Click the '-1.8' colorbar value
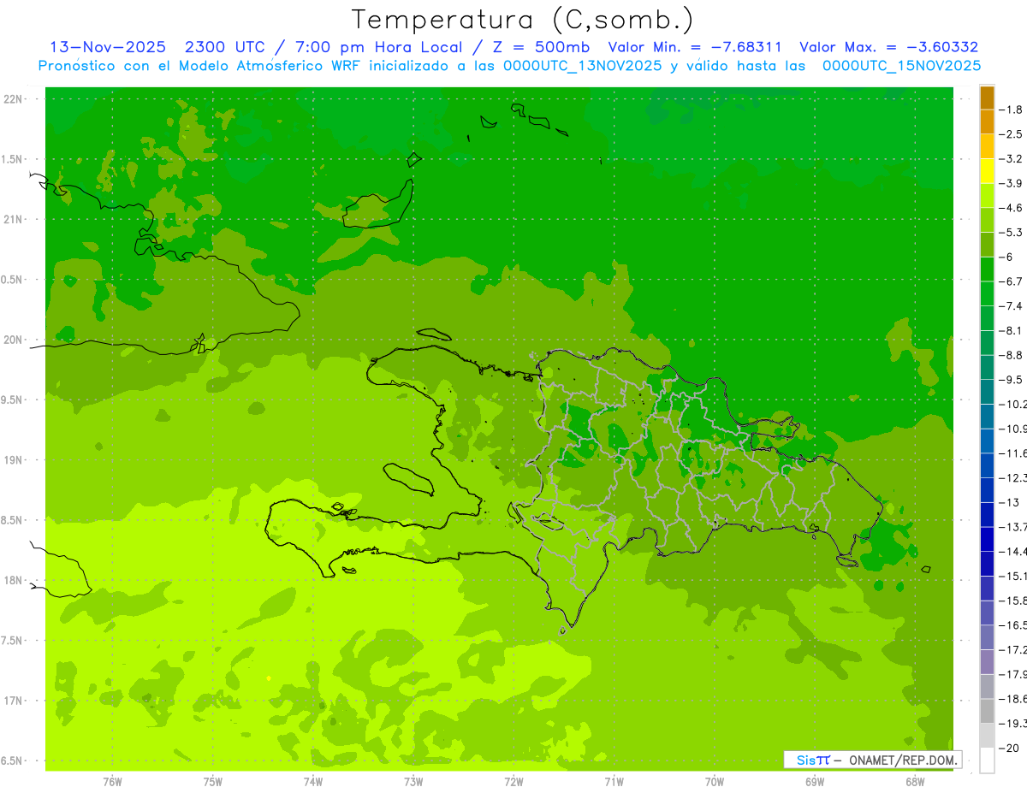 click(x=1011, y=109)
